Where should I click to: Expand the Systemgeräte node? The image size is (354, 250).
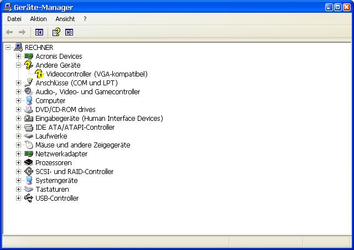click(x=18, y=180)
